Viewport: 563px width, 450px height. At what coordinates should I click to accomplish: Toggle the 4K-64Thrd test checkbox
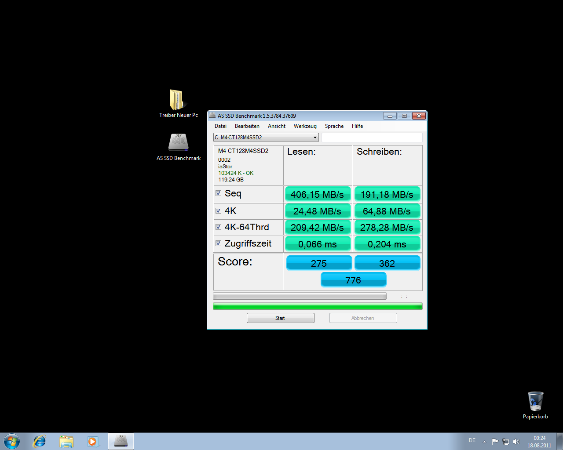pos(218,227)
